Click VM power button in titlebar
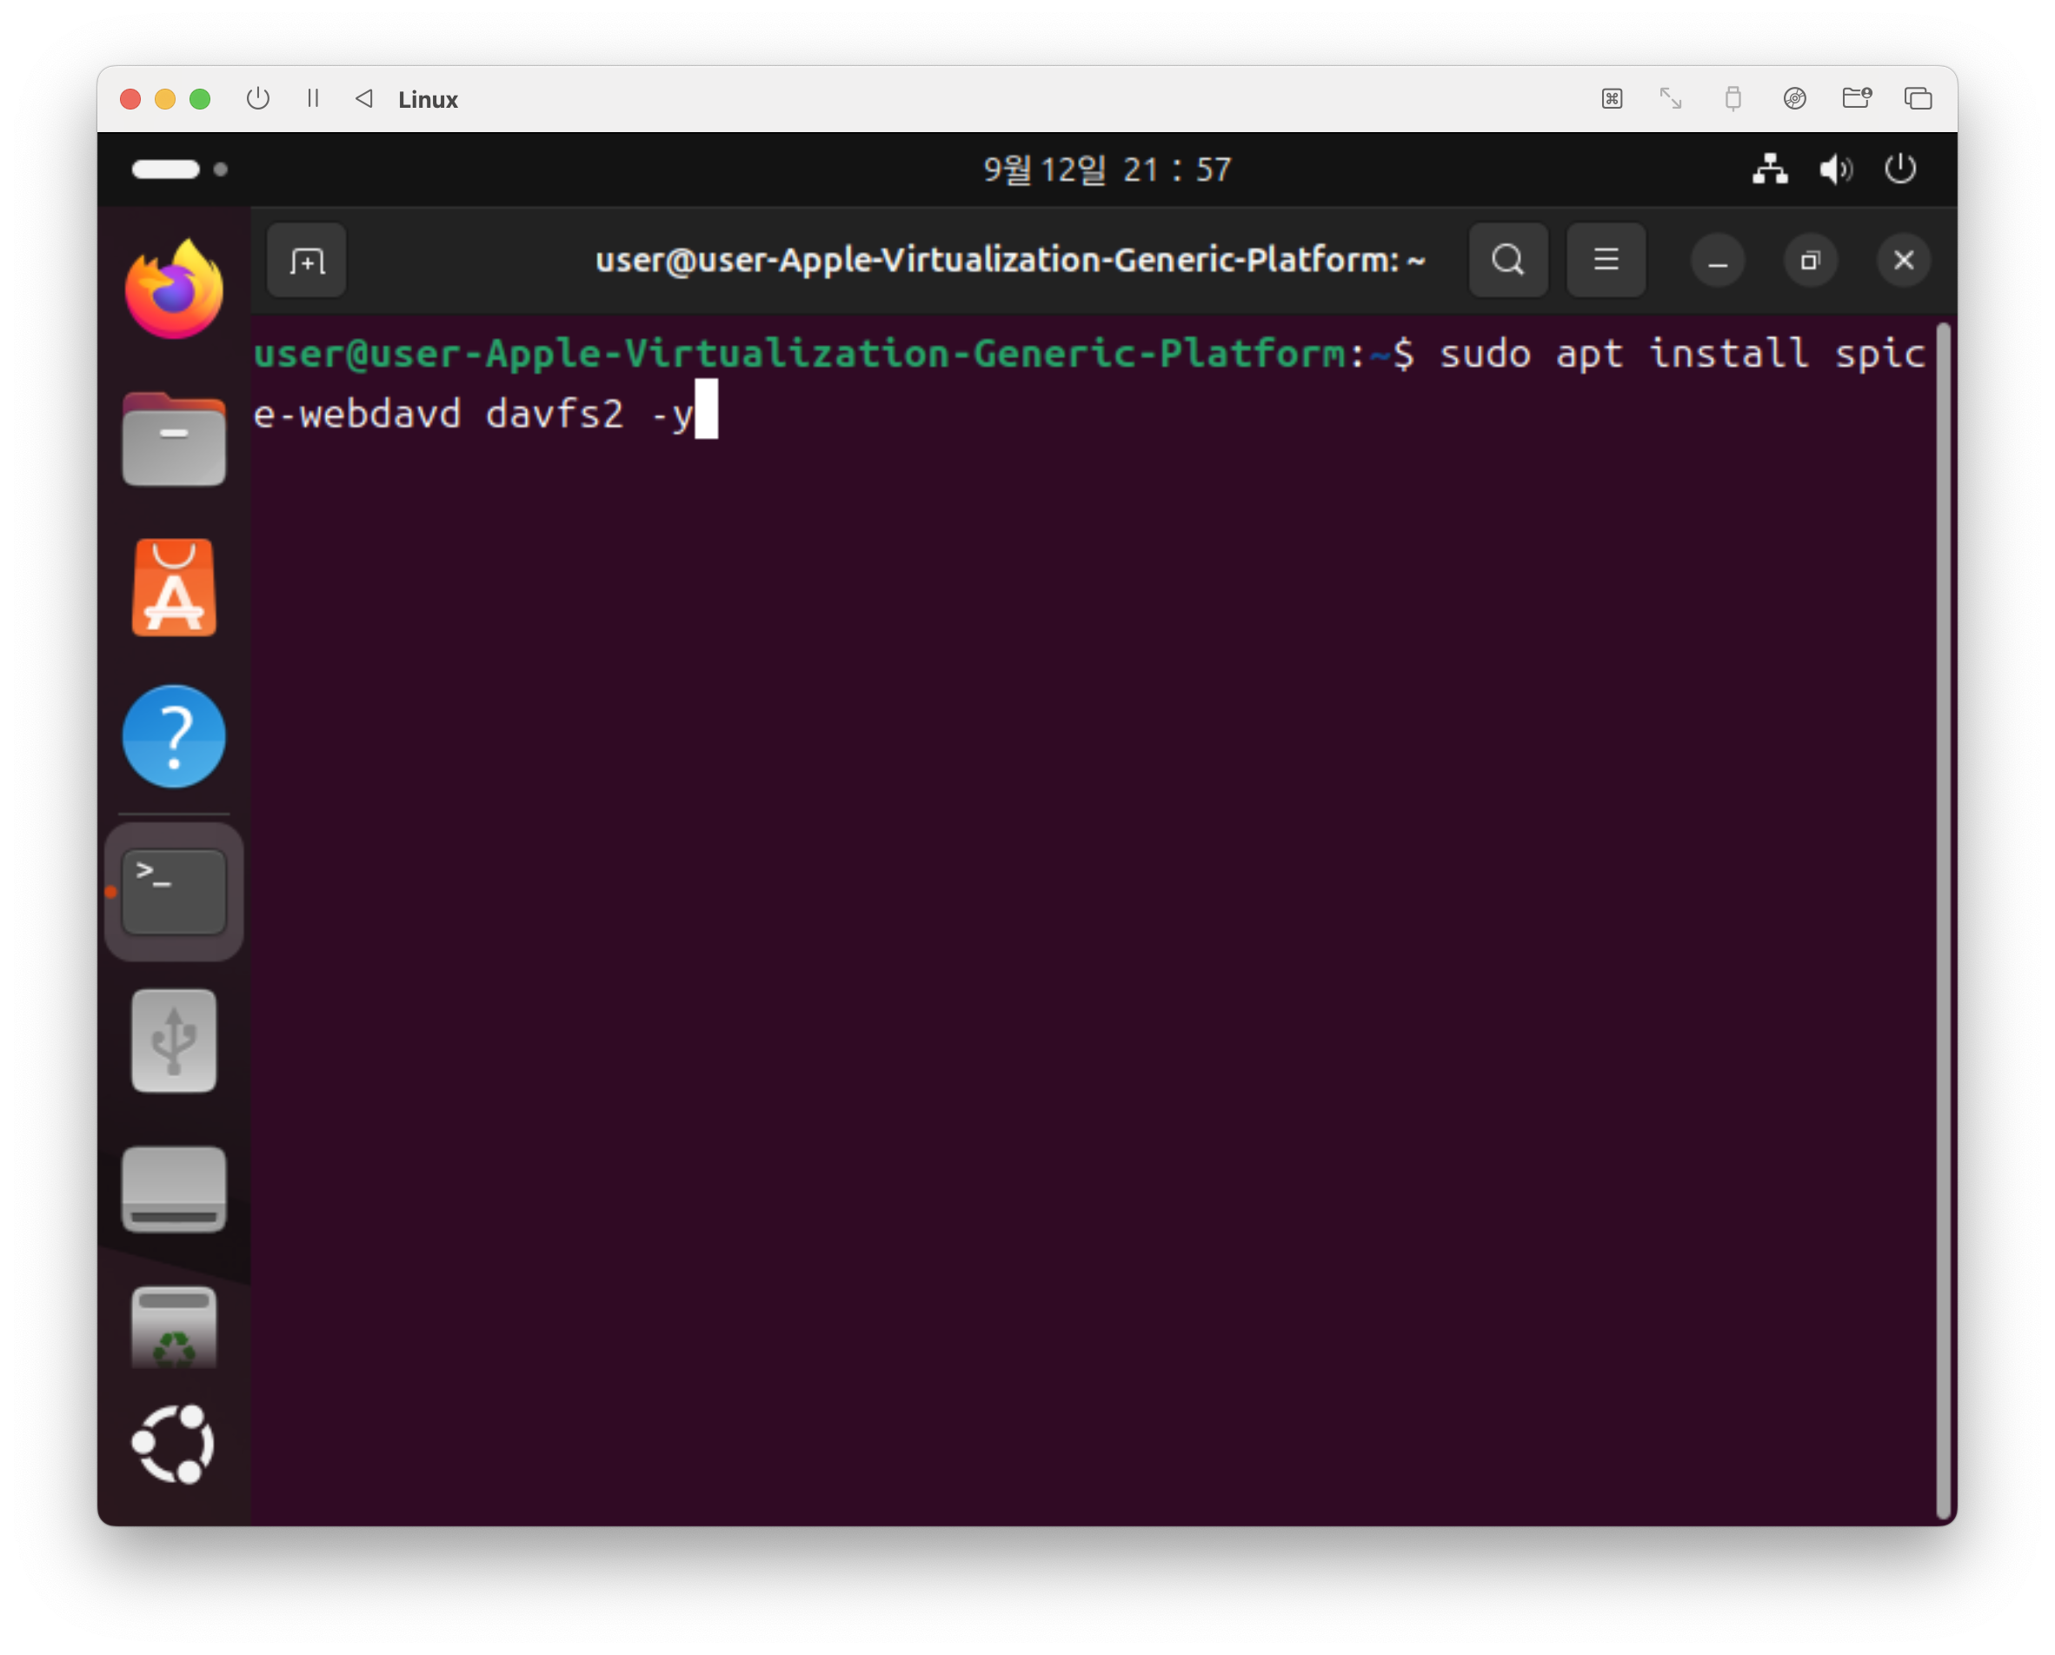 point(258,99)
